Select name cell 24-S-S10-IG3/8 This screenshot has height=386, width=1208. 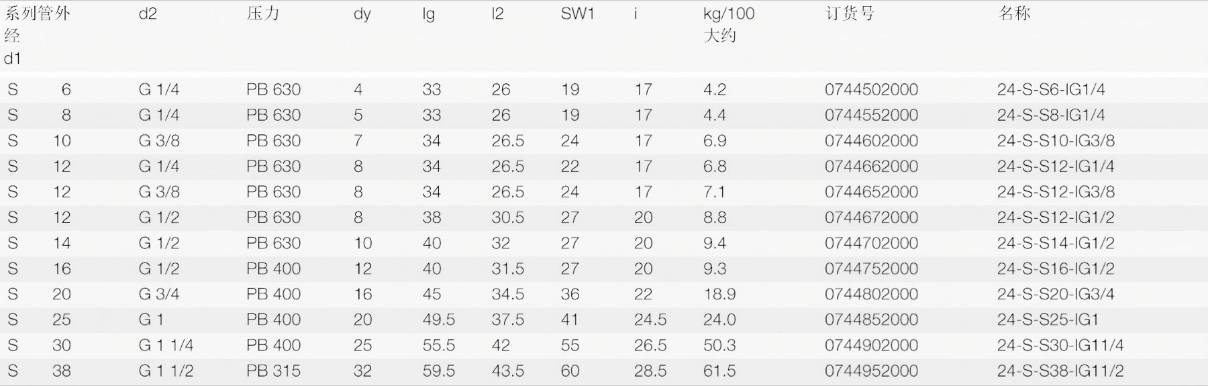[x=1056, y=141]
